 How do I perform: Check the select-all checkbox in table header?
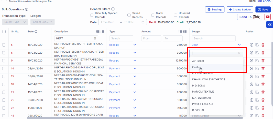point(4,32)
